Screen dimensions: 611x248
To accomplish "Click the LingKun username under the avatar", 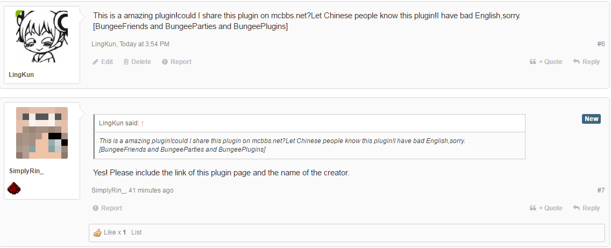I will (22, 75).
